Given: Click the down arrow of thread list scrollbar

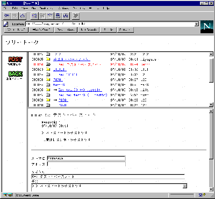Looking at the screenshot, I should pyautogui.click(x=211, y=105).
